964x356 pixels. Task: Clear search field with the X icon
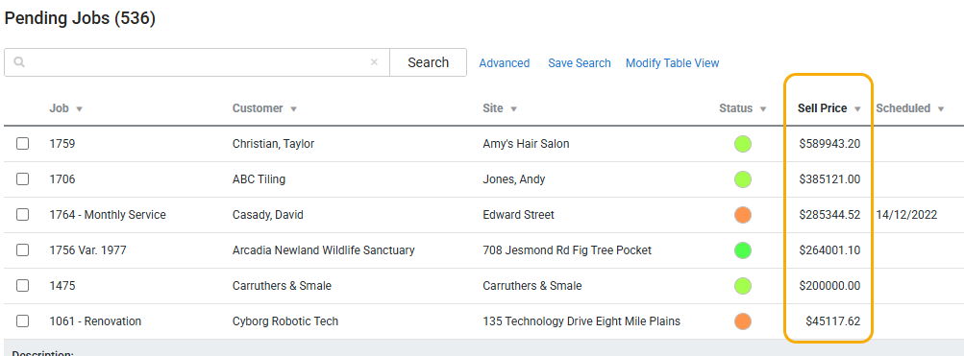click(374, 62)
